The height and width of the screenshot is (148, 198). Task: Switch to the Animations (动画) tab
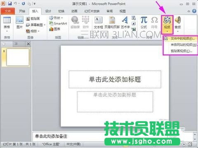(x=74, y=11)
